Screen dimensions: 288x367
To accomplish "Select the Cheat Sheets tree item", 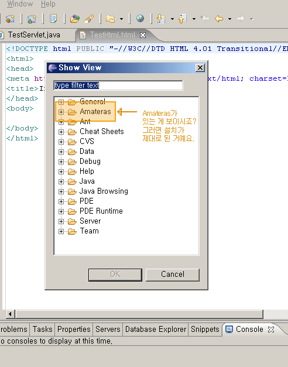I will [x=102, y=132].
